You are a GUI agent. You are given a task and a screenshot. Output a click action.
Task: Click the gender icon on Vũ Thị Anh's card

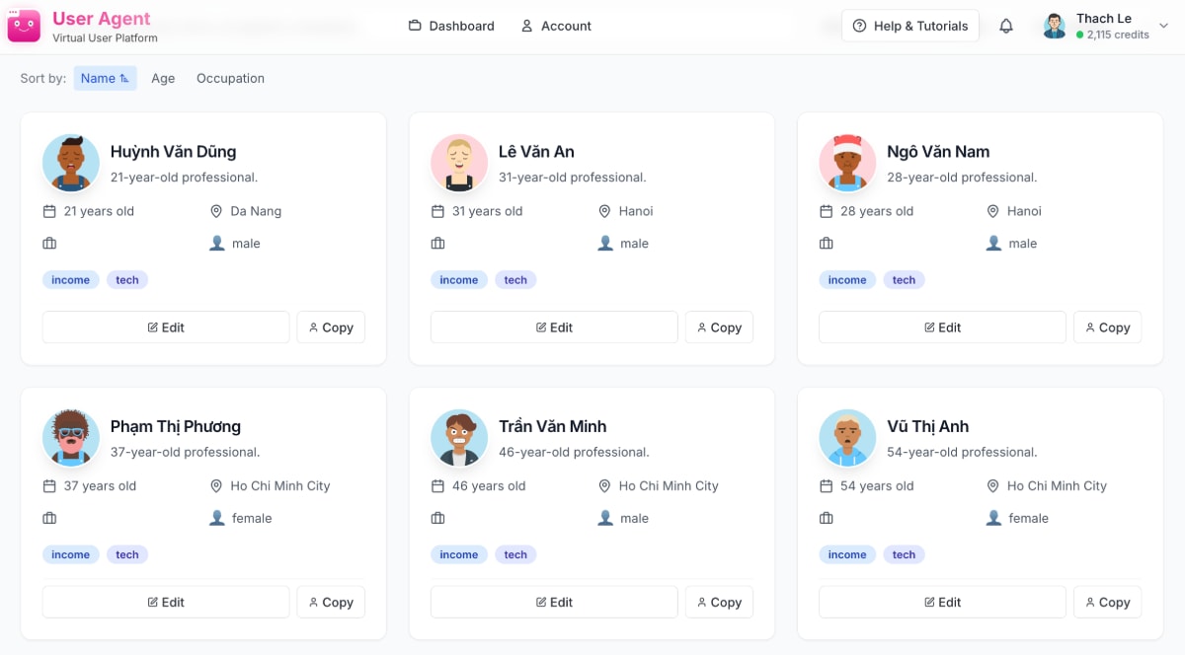994,518
